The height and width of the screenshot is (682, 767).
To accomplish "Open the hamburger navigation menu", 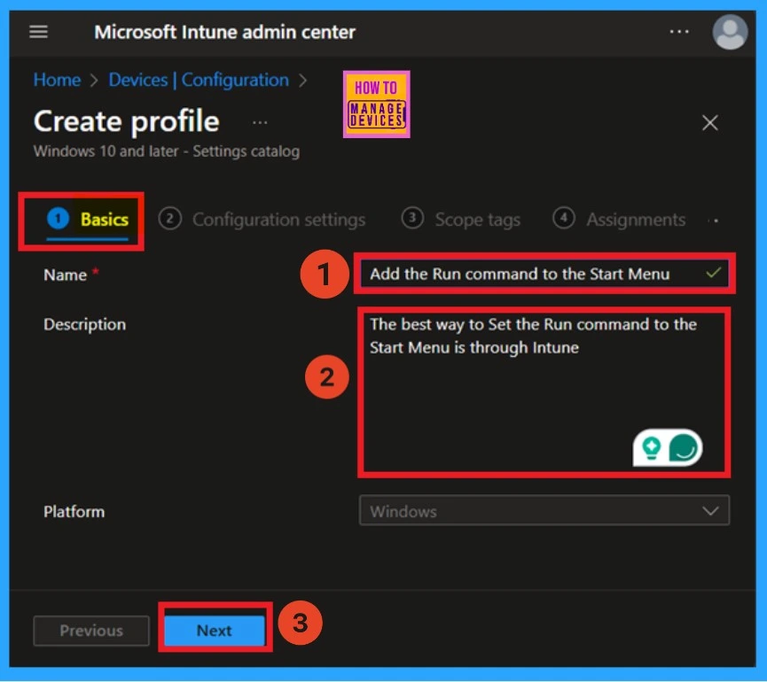I will [38, 32].
